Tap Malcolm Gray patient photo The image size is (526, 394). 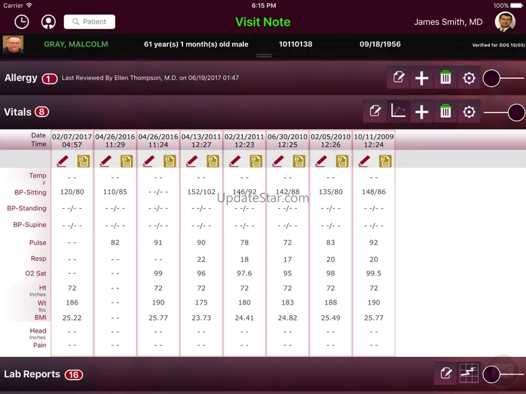tap(13, 44)
